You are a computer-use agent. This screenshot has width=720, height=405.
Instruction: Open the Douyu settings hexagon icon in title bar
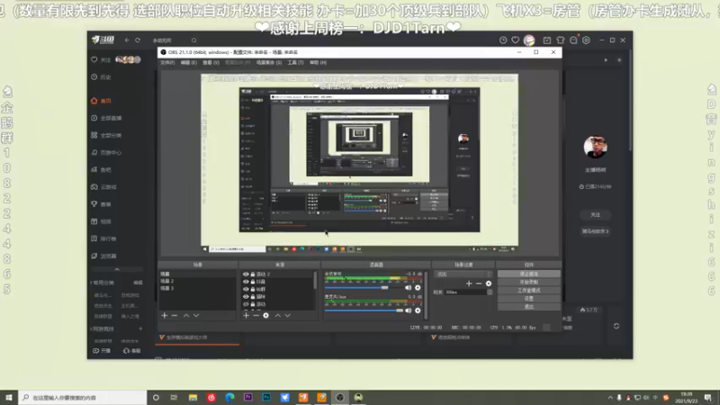click(x=587, y=40)
